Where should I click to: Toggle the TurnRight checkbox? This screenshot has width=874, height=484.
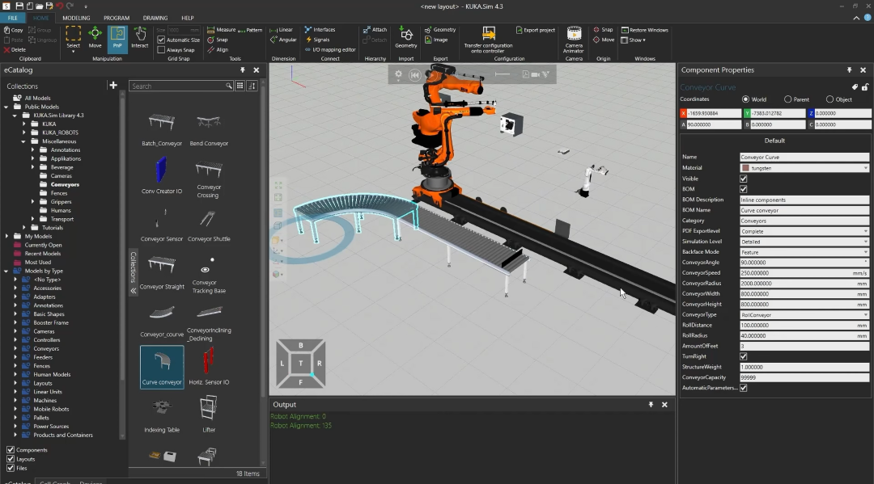[x=743, y=356]
